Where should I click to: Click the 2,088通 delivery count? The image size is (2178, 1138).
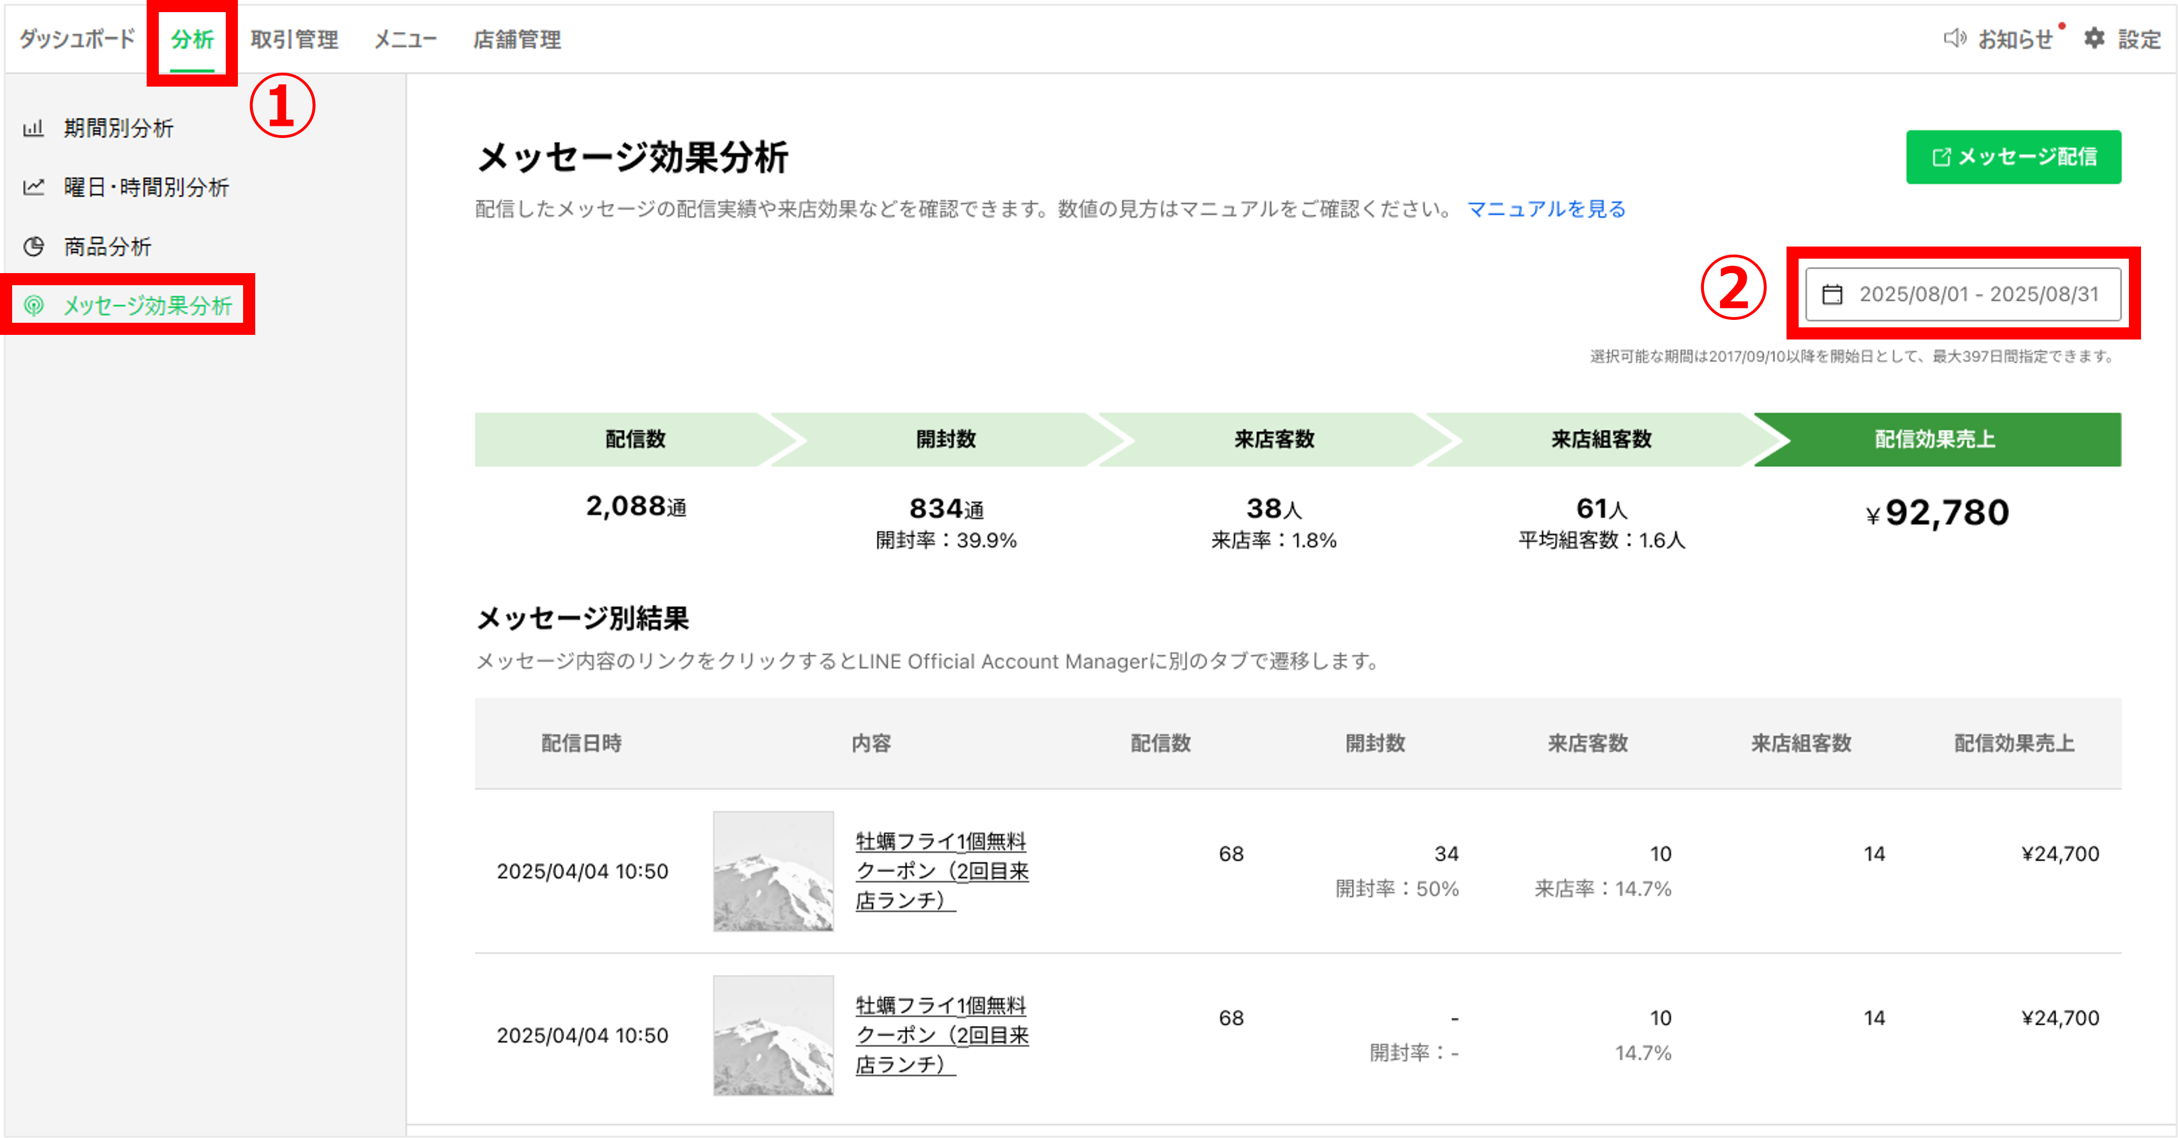pos(636,506)
